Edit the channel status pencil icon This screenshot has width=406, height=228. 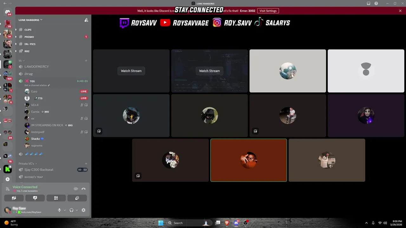(49, 85)
